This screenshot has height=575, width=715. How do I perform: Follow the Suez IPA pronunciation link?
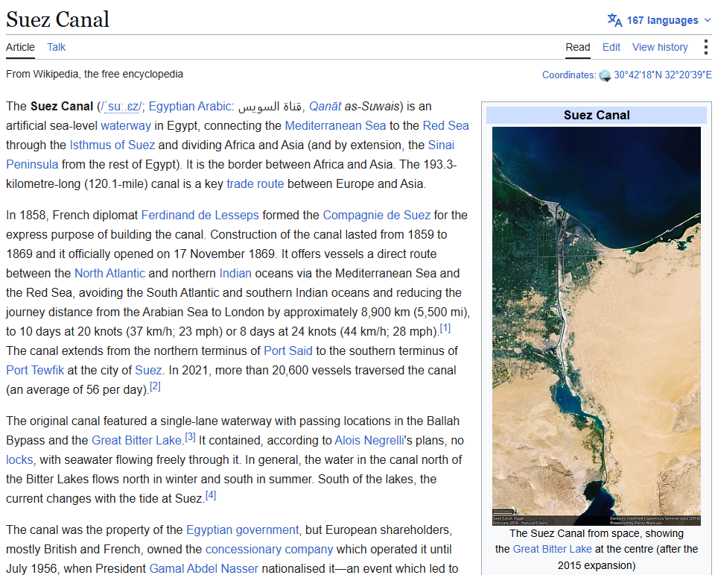coord(121,107)
